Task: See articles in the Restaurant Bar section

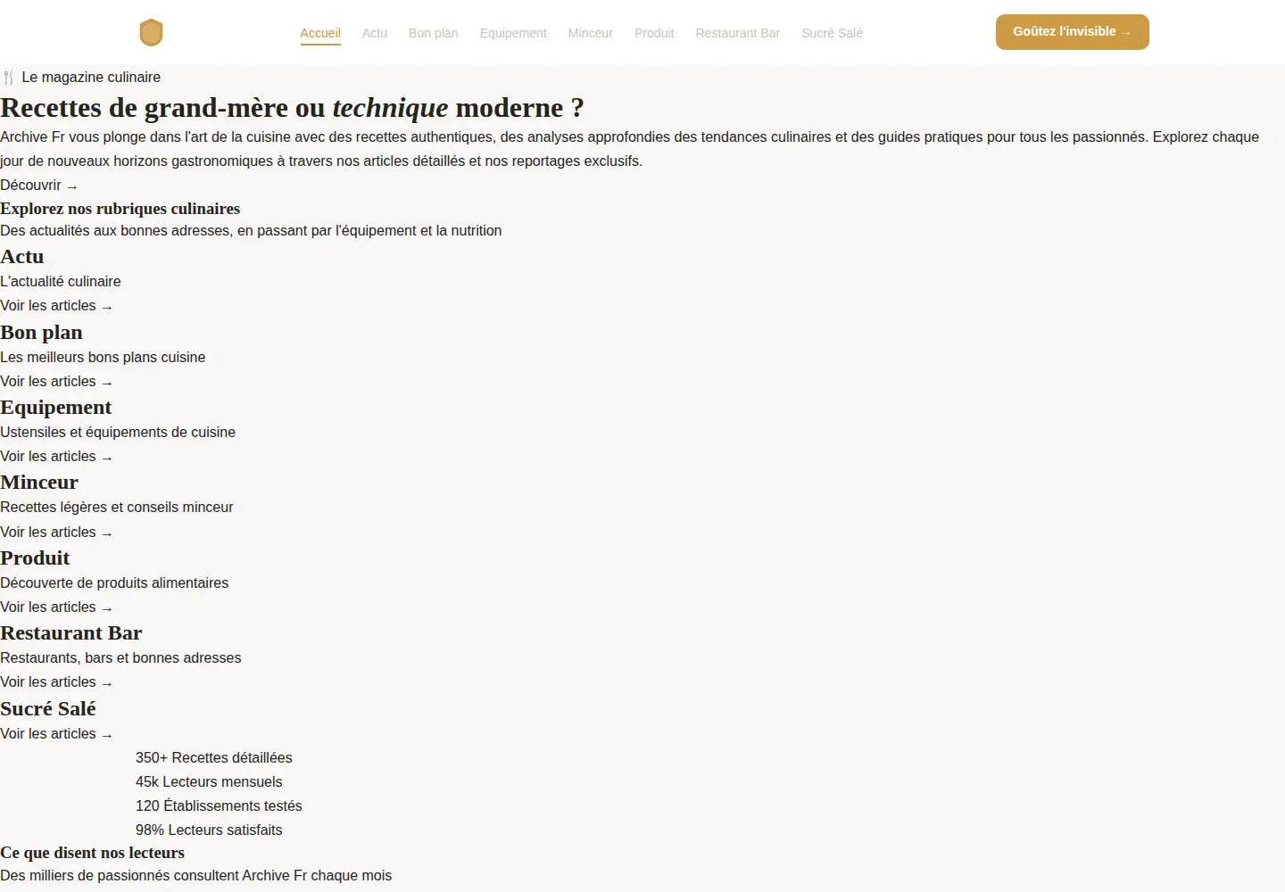Action: 56,682
